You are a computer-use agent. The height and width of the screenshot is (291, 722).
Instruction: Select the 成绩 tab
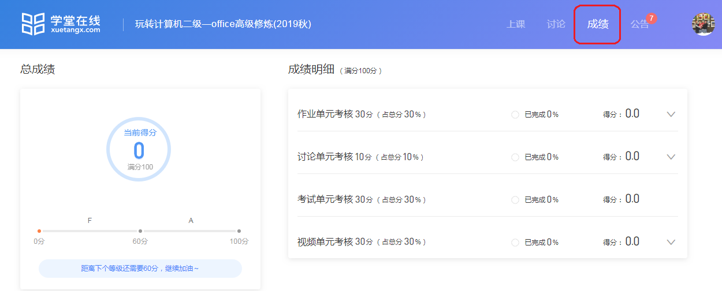point(597,24)
